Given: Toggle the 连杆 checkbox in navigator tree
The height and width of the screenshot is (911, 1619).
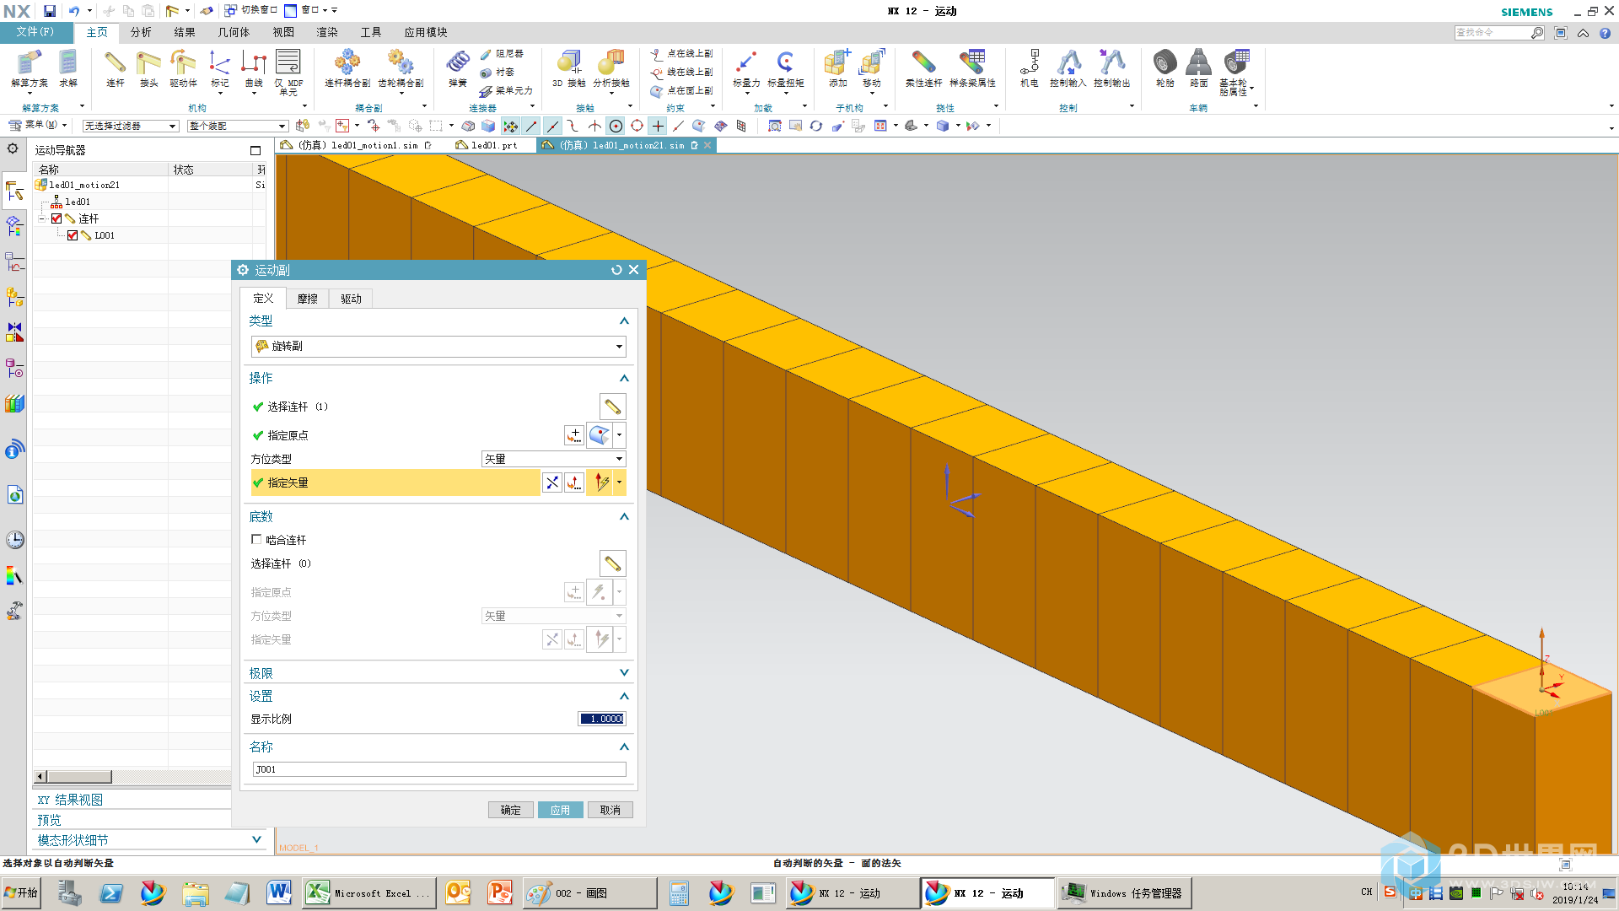Looking at the screenshot, I should [x=56, y=218].
